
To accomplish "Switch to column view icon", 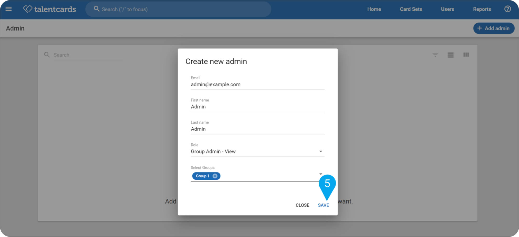I will coord(466,55).
